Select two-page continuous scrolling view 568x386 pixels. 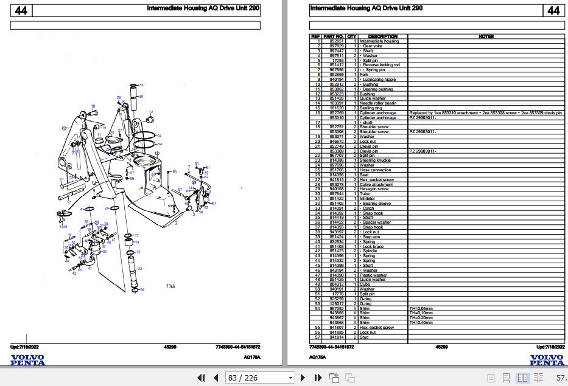tap(538, 378)
